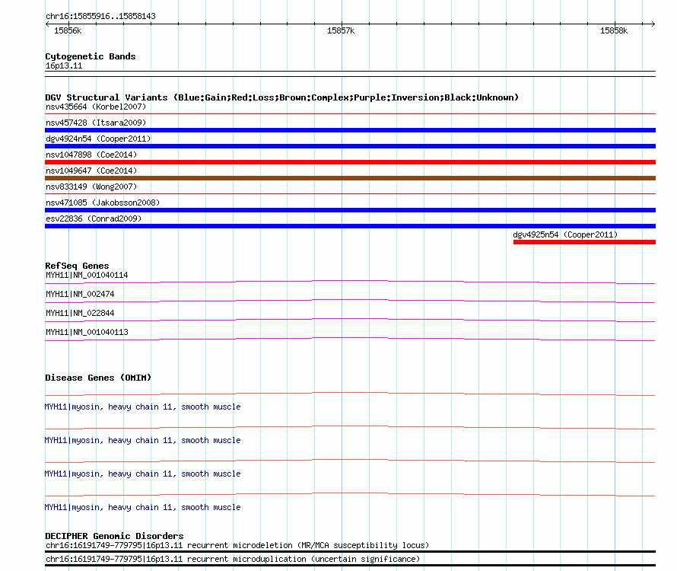Open the nsv1049647 (Coe2014) variant label

(91, 171)
